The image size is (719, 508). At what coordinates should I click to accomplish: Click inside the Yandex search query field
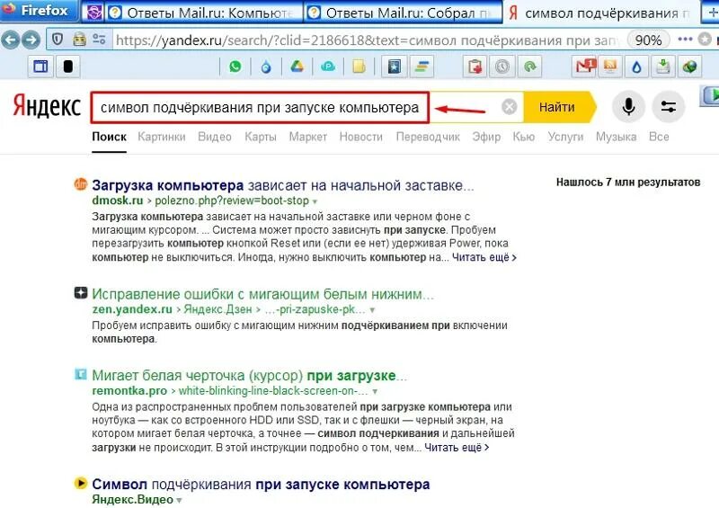coord(260,107)
